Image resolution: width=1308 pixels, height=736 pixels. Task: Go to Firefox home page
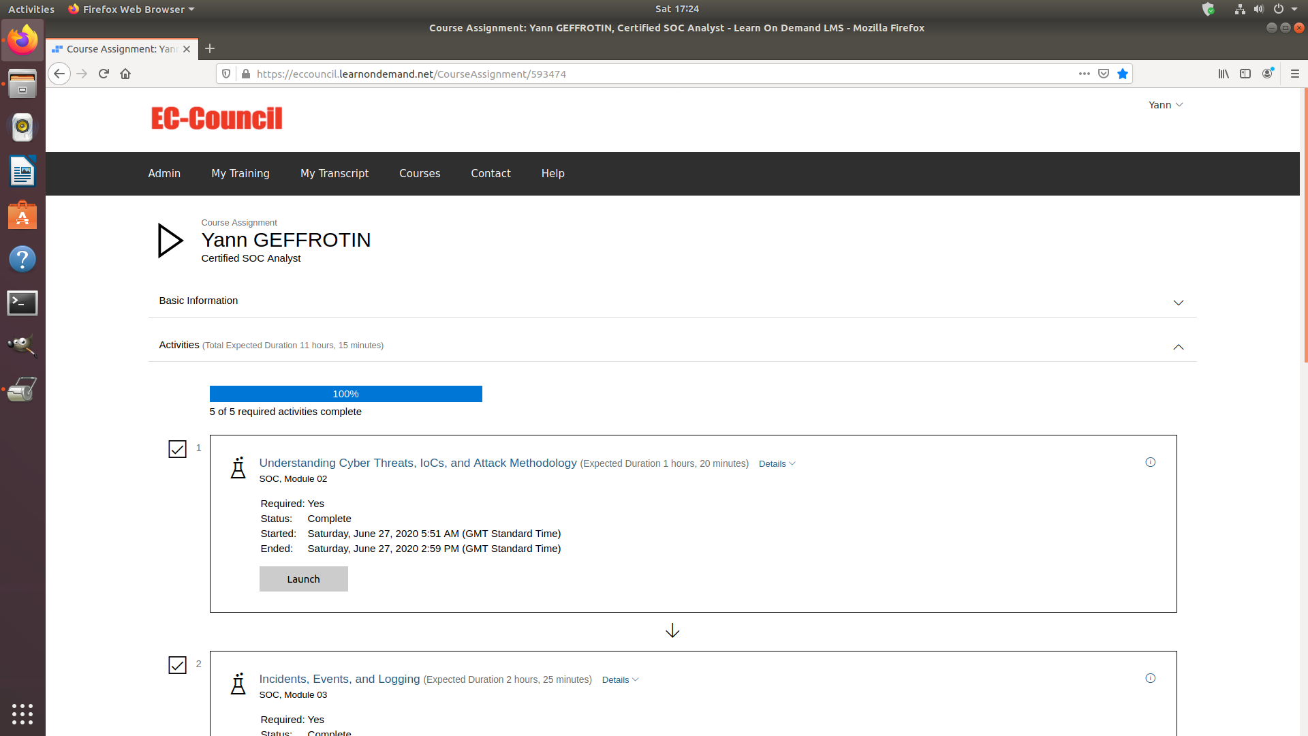(125, 74)
